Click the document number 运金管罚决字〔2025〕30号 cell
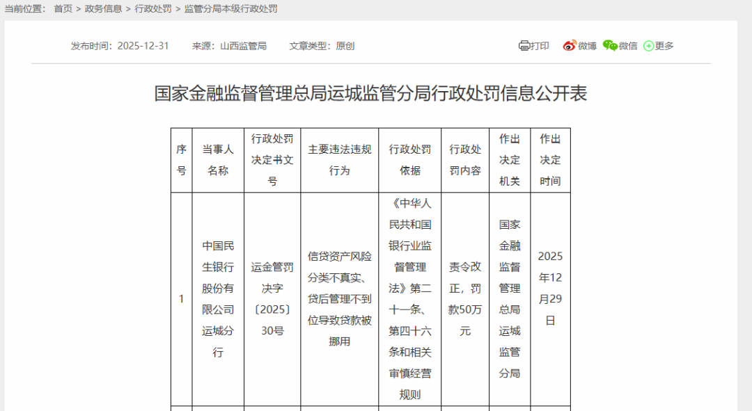Image resolution: width=752 pixels, height=411 pixels. pyautogui.click(x=272, y=299)
